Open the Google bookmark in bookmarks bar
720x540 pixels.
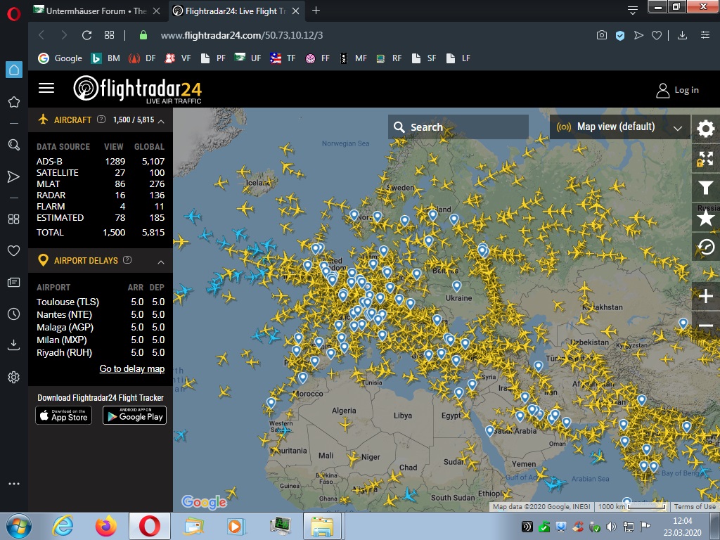coord(60,58)
